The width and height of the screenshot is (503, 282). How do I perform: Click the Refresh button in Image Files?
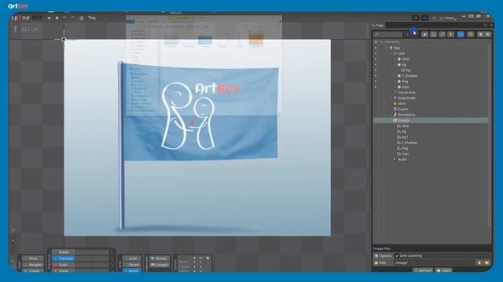424,270
